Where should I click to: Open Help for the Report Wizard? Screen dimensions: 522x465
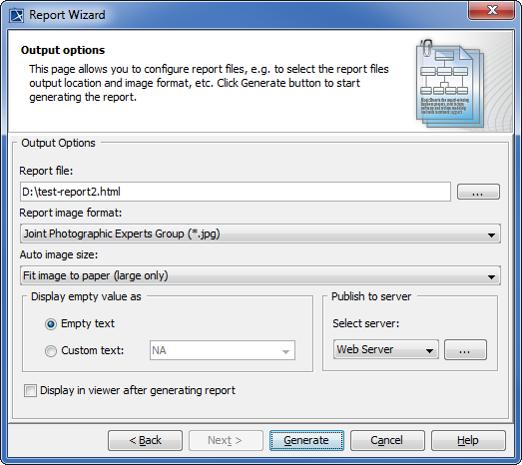coord(468,440)
